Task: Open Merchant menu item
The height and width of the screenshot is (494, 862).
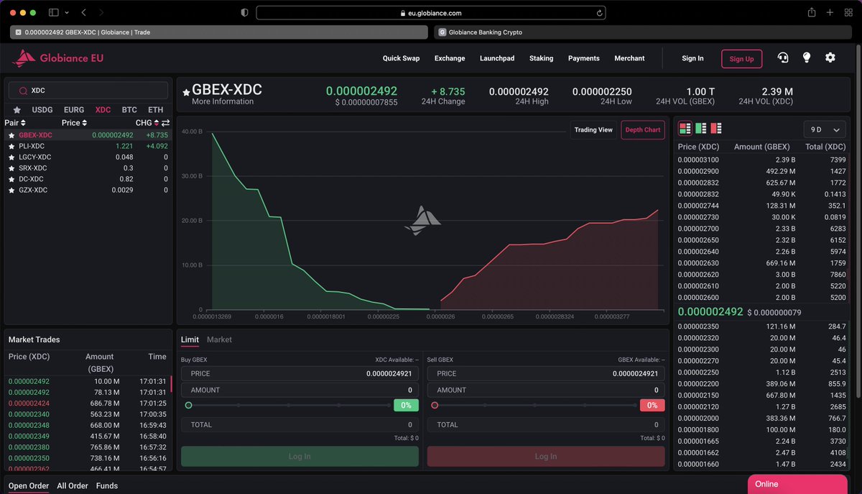Action: tap(629, 58)
